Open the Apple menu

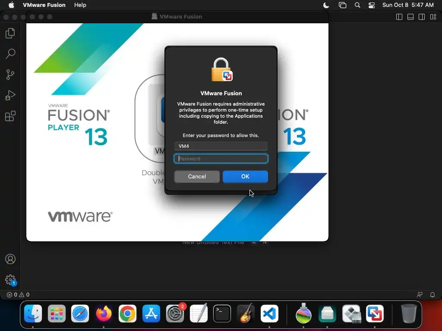coord(11,5)
